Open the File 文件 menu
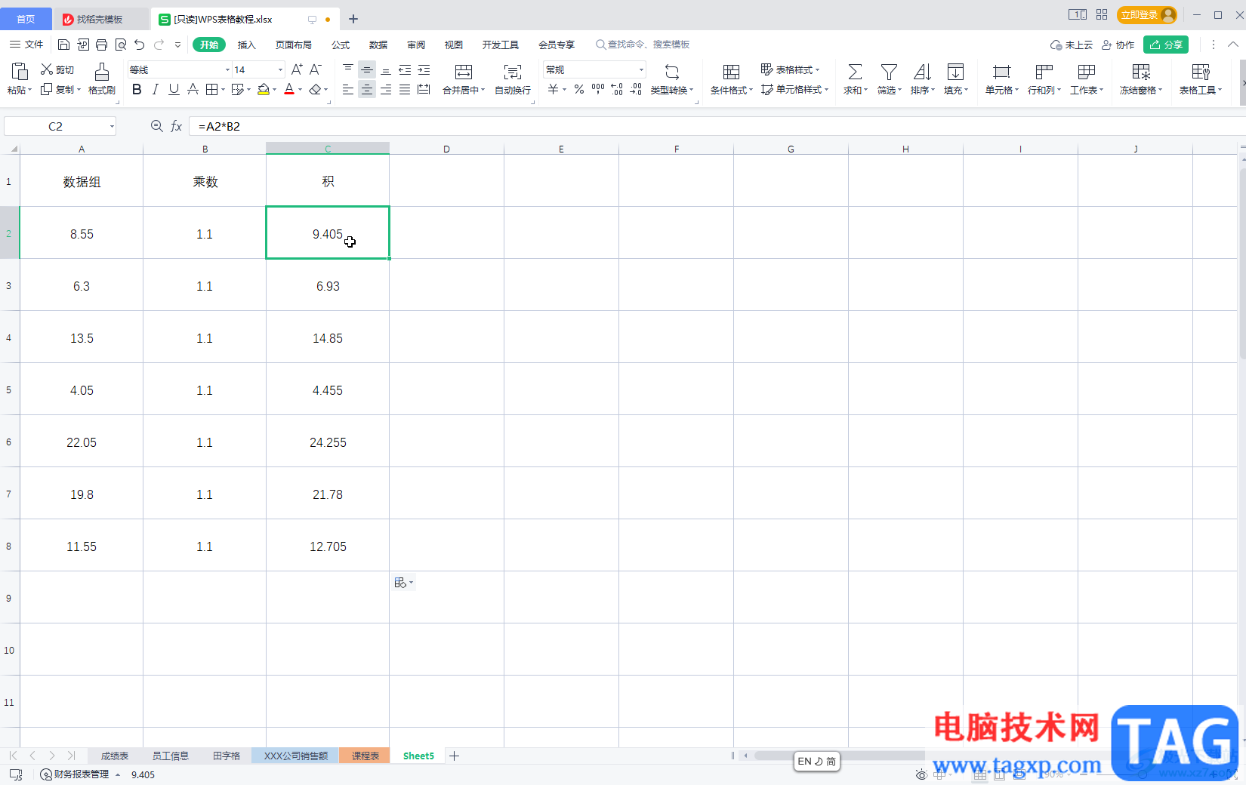 26,45
